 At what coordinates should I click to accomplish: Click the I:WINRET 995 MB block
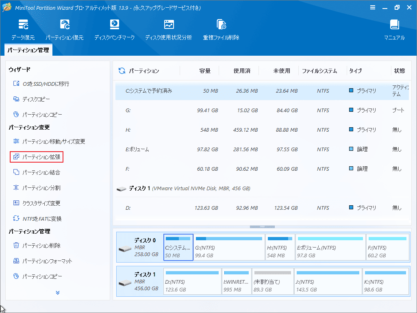click(237, 281)
